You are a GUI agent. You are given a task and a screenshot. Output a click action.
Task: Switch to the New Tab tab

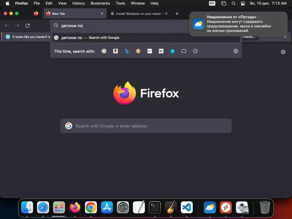(x=75, y=13)
